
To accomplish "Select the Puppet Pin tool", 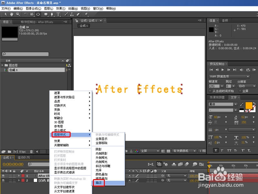I will [86, 14].
